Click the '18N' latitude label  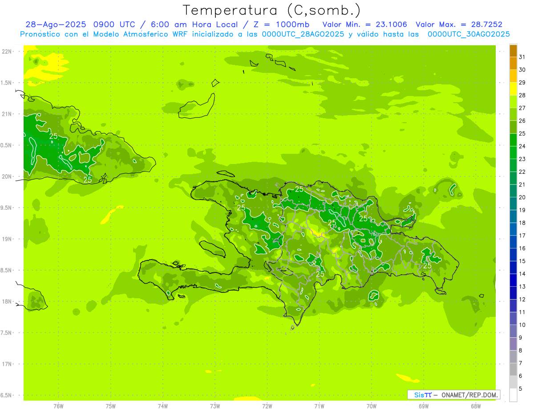(x=7, y=301)
